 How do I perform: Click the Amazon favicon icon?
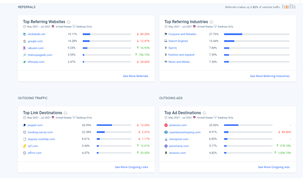(x=166, y=153)
